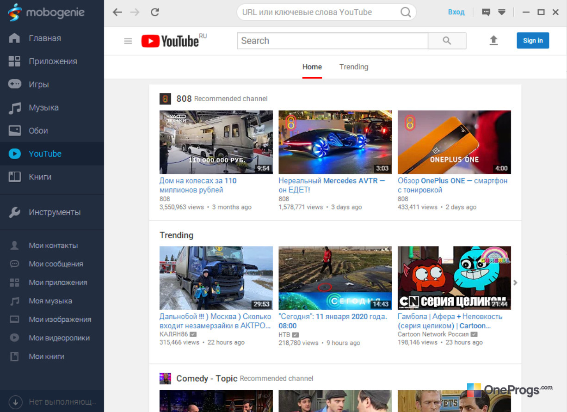This screenshot has height=412, width=567.
Task: Click the YouTube logo
Action: pos(174,41)
